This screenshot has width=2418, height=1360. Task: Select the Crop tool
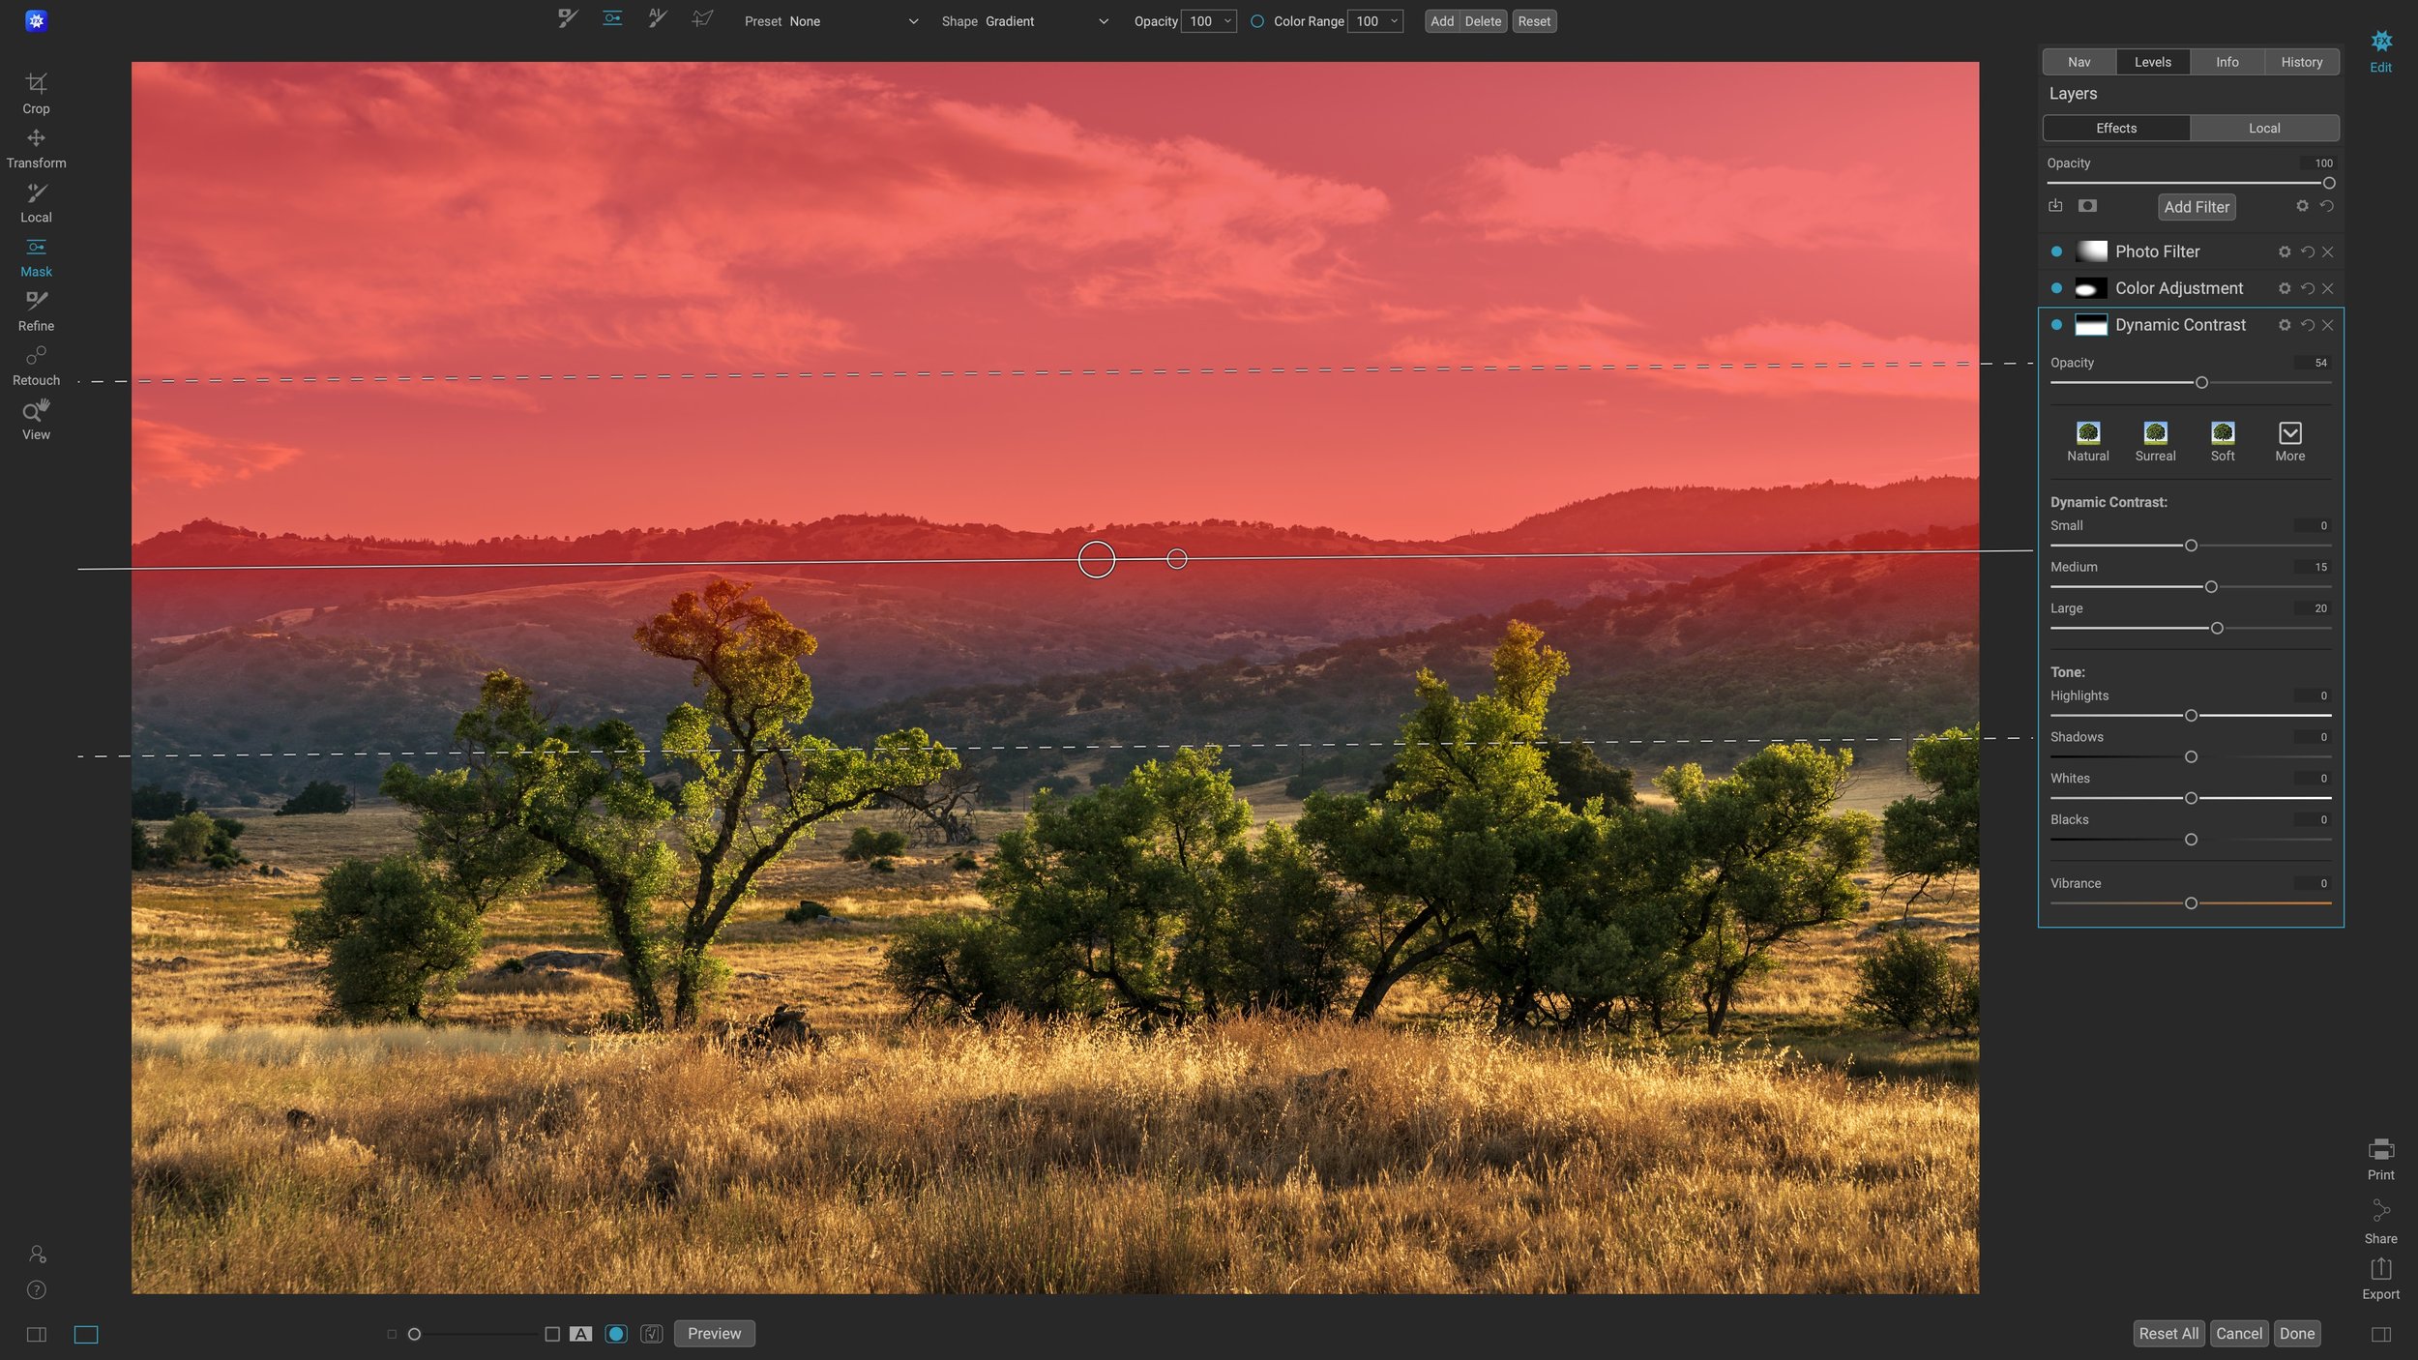coord(36,92)
